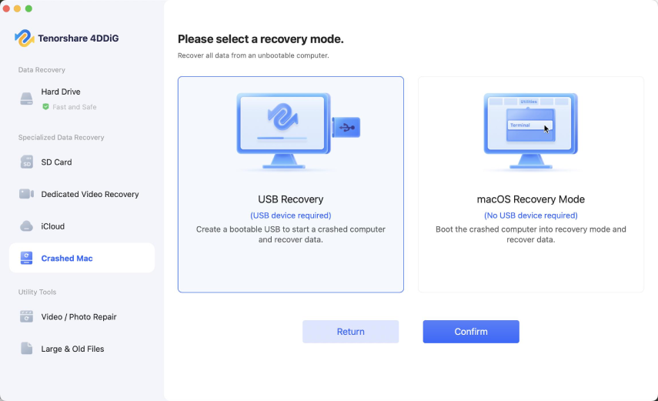This screenshot has height=401, width=658.
Task: Click the Tenorshare 4DDiG logo icon
Action: pyautogui.click(x=24, y=38)
